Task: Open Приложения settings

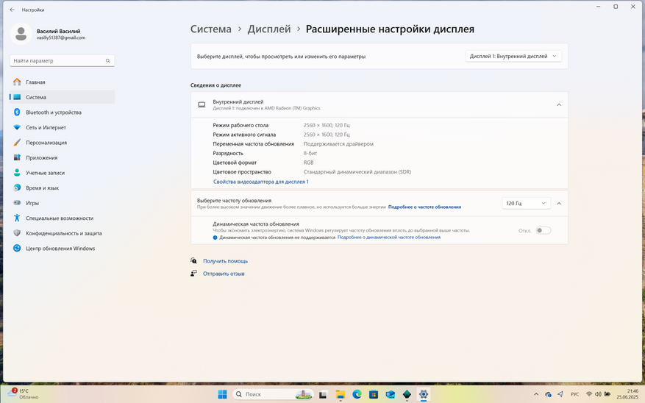Action: (62, 157)
